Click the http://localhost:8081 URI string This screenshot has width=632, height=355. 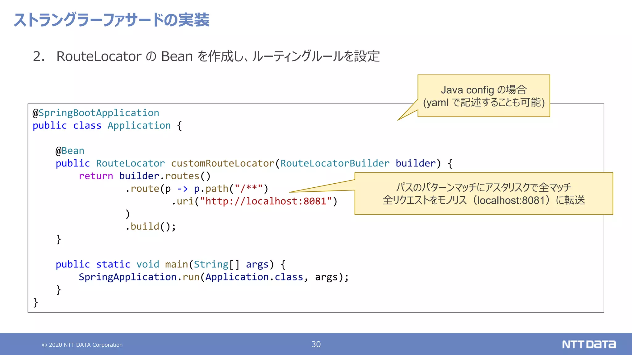[x=266, y=201]
